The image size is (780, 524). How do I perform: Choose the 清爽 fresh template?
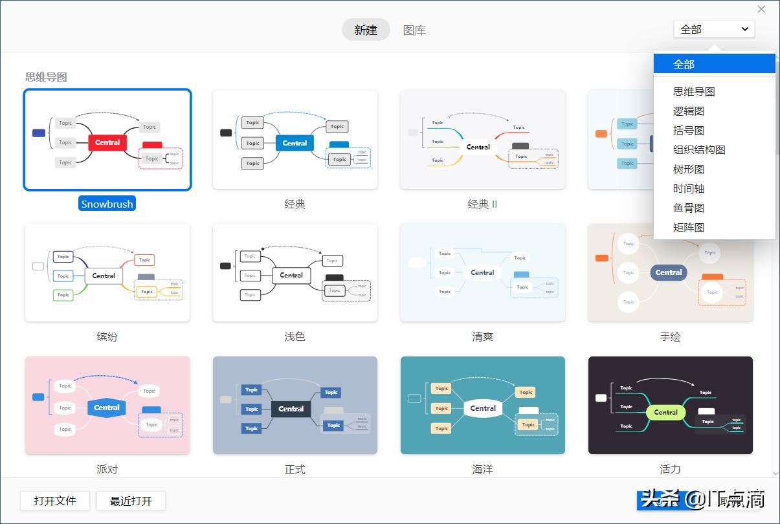[x=482, y=272]
